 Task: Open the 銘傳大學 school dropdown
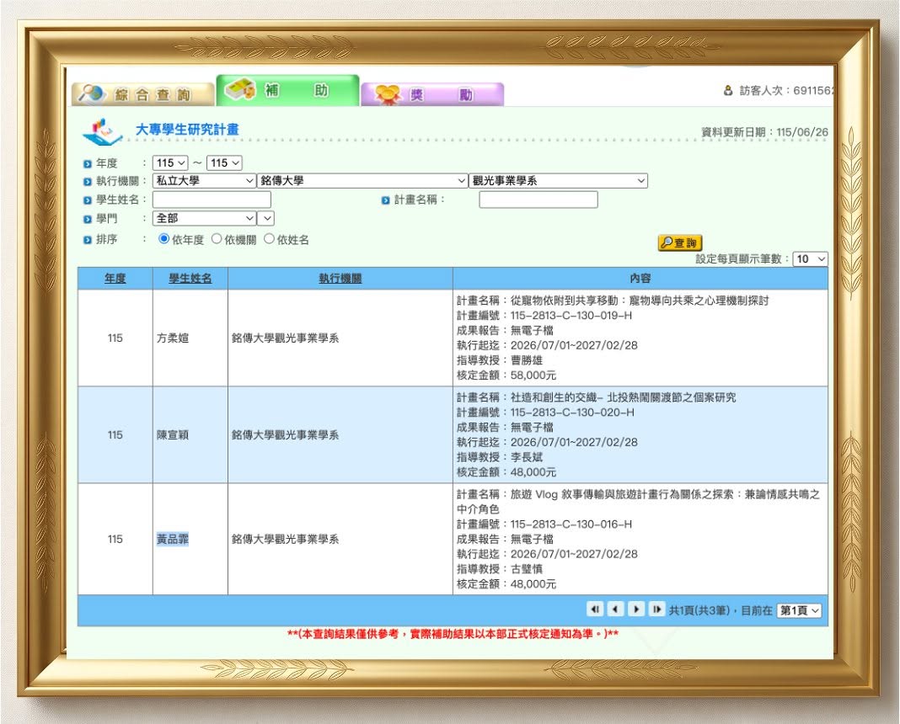click(x=362, y=180)
